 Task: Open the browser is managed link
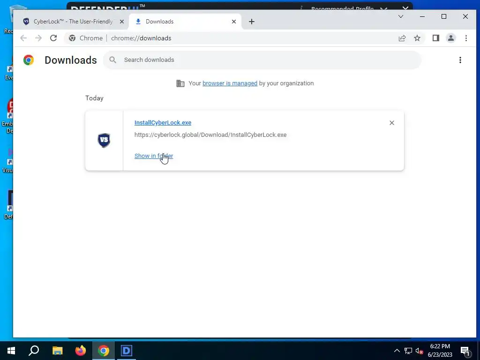230,83
